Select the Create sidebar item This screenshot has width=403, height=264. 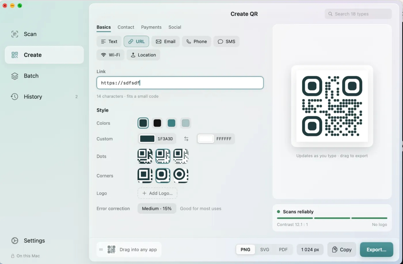click(44, 55)
